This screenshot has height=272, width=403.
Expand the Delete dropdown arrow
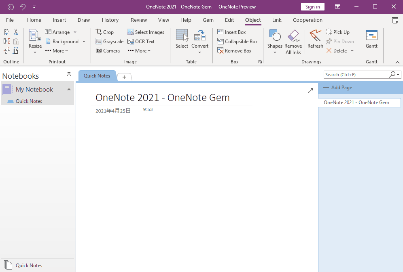click(352, 51)
